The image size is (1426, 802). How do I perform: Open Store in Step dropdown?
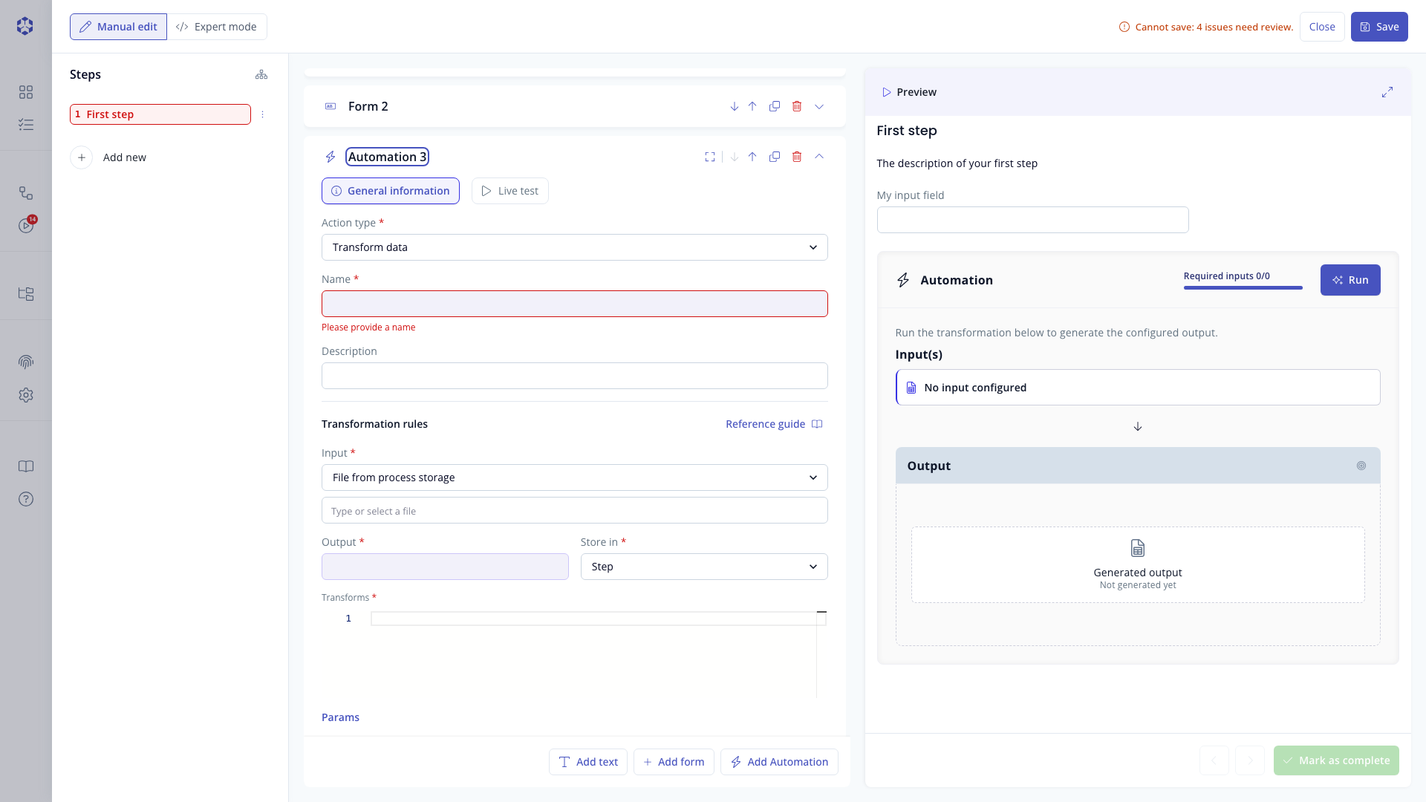coord(704,567)
